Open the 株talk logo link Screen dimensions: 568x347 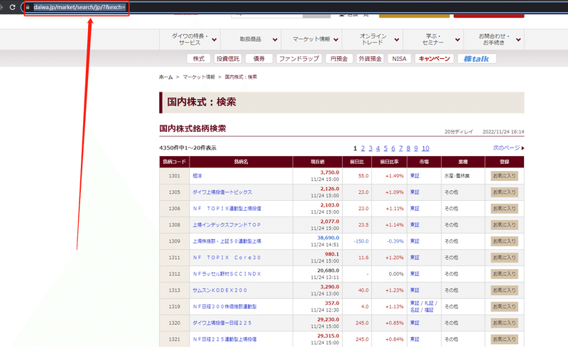point(476,59)
